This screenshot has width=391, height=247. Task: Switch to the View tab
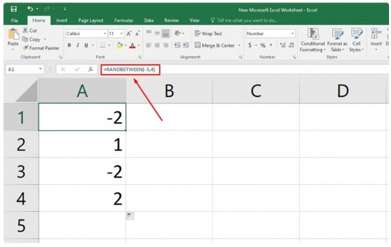click(194, 20)
